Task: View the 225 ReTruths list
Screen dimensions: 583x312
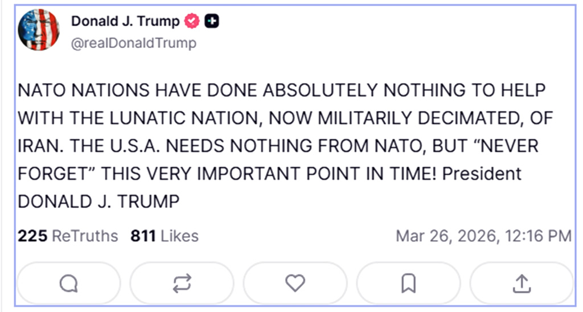Action: coord(68,236)
